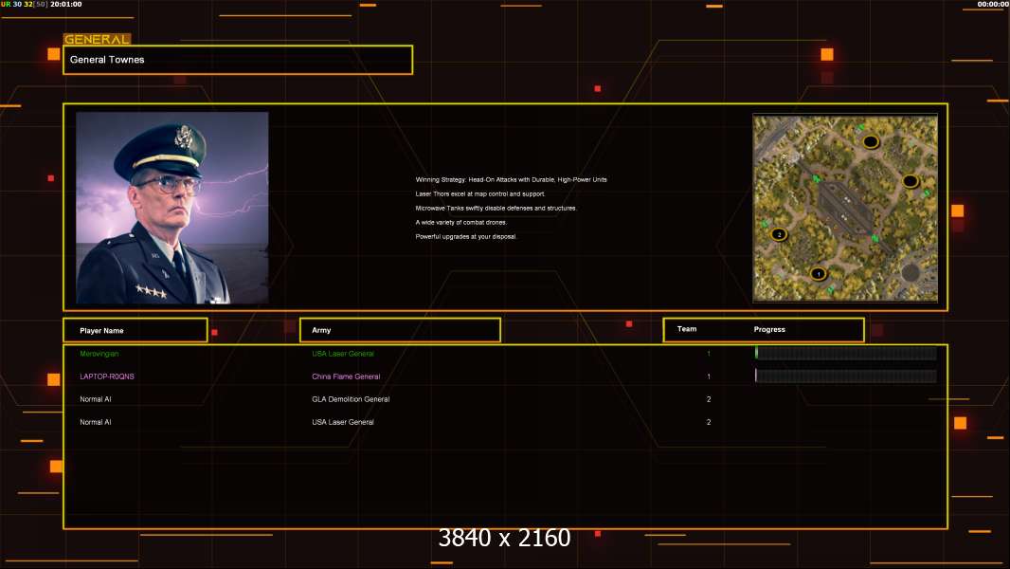Click Merovingian's USA Laser General army
This screenshot has height=569, width=1010.
[343, 354]
